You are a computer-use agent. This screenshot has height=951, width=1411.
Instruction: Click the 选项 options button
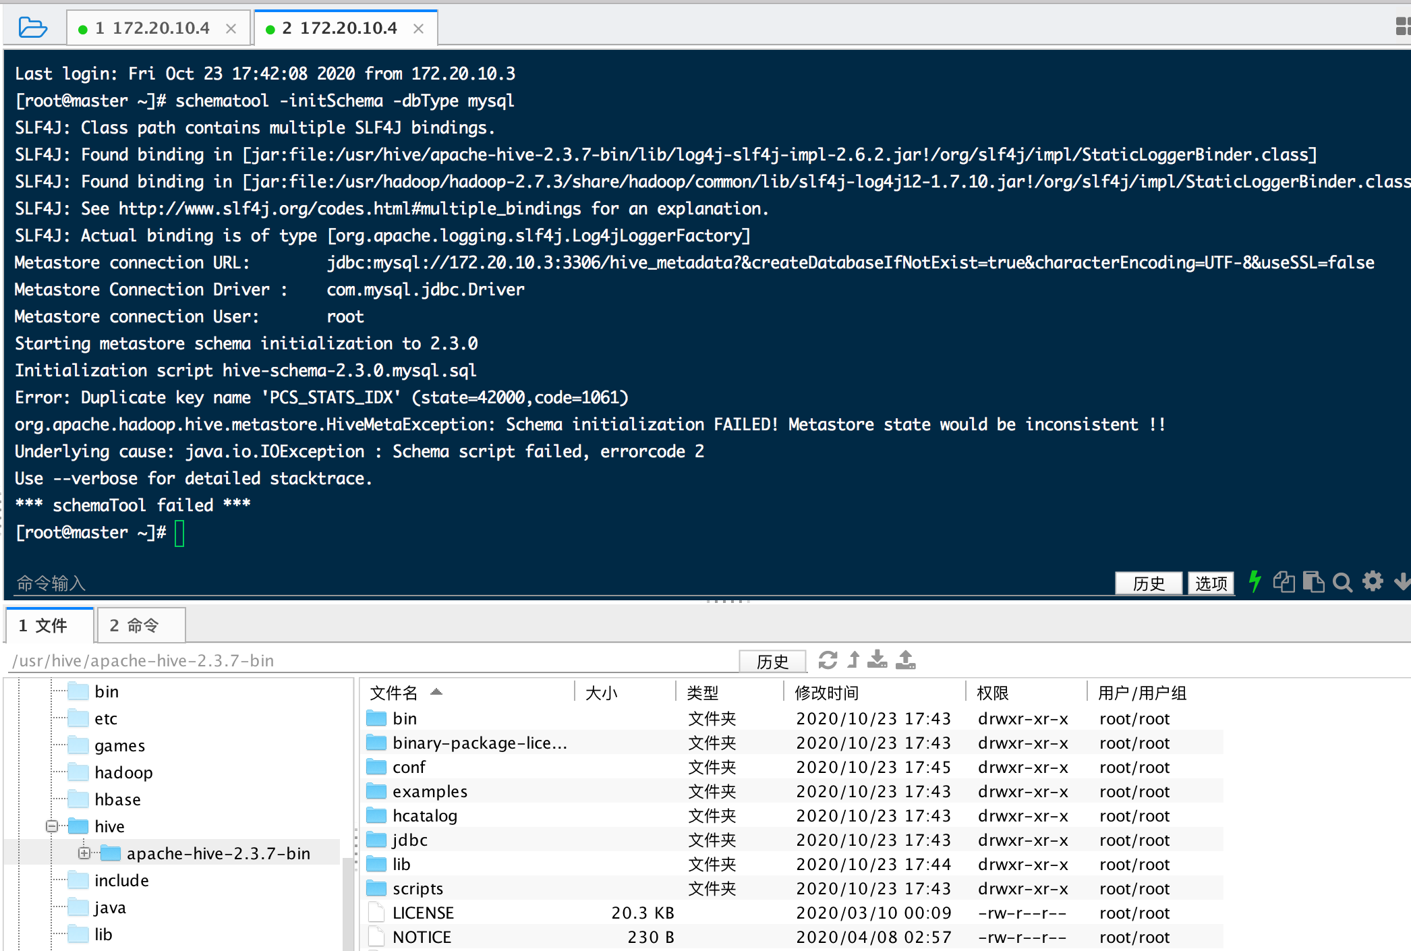pyautogui.click(x=1211, y=583)
